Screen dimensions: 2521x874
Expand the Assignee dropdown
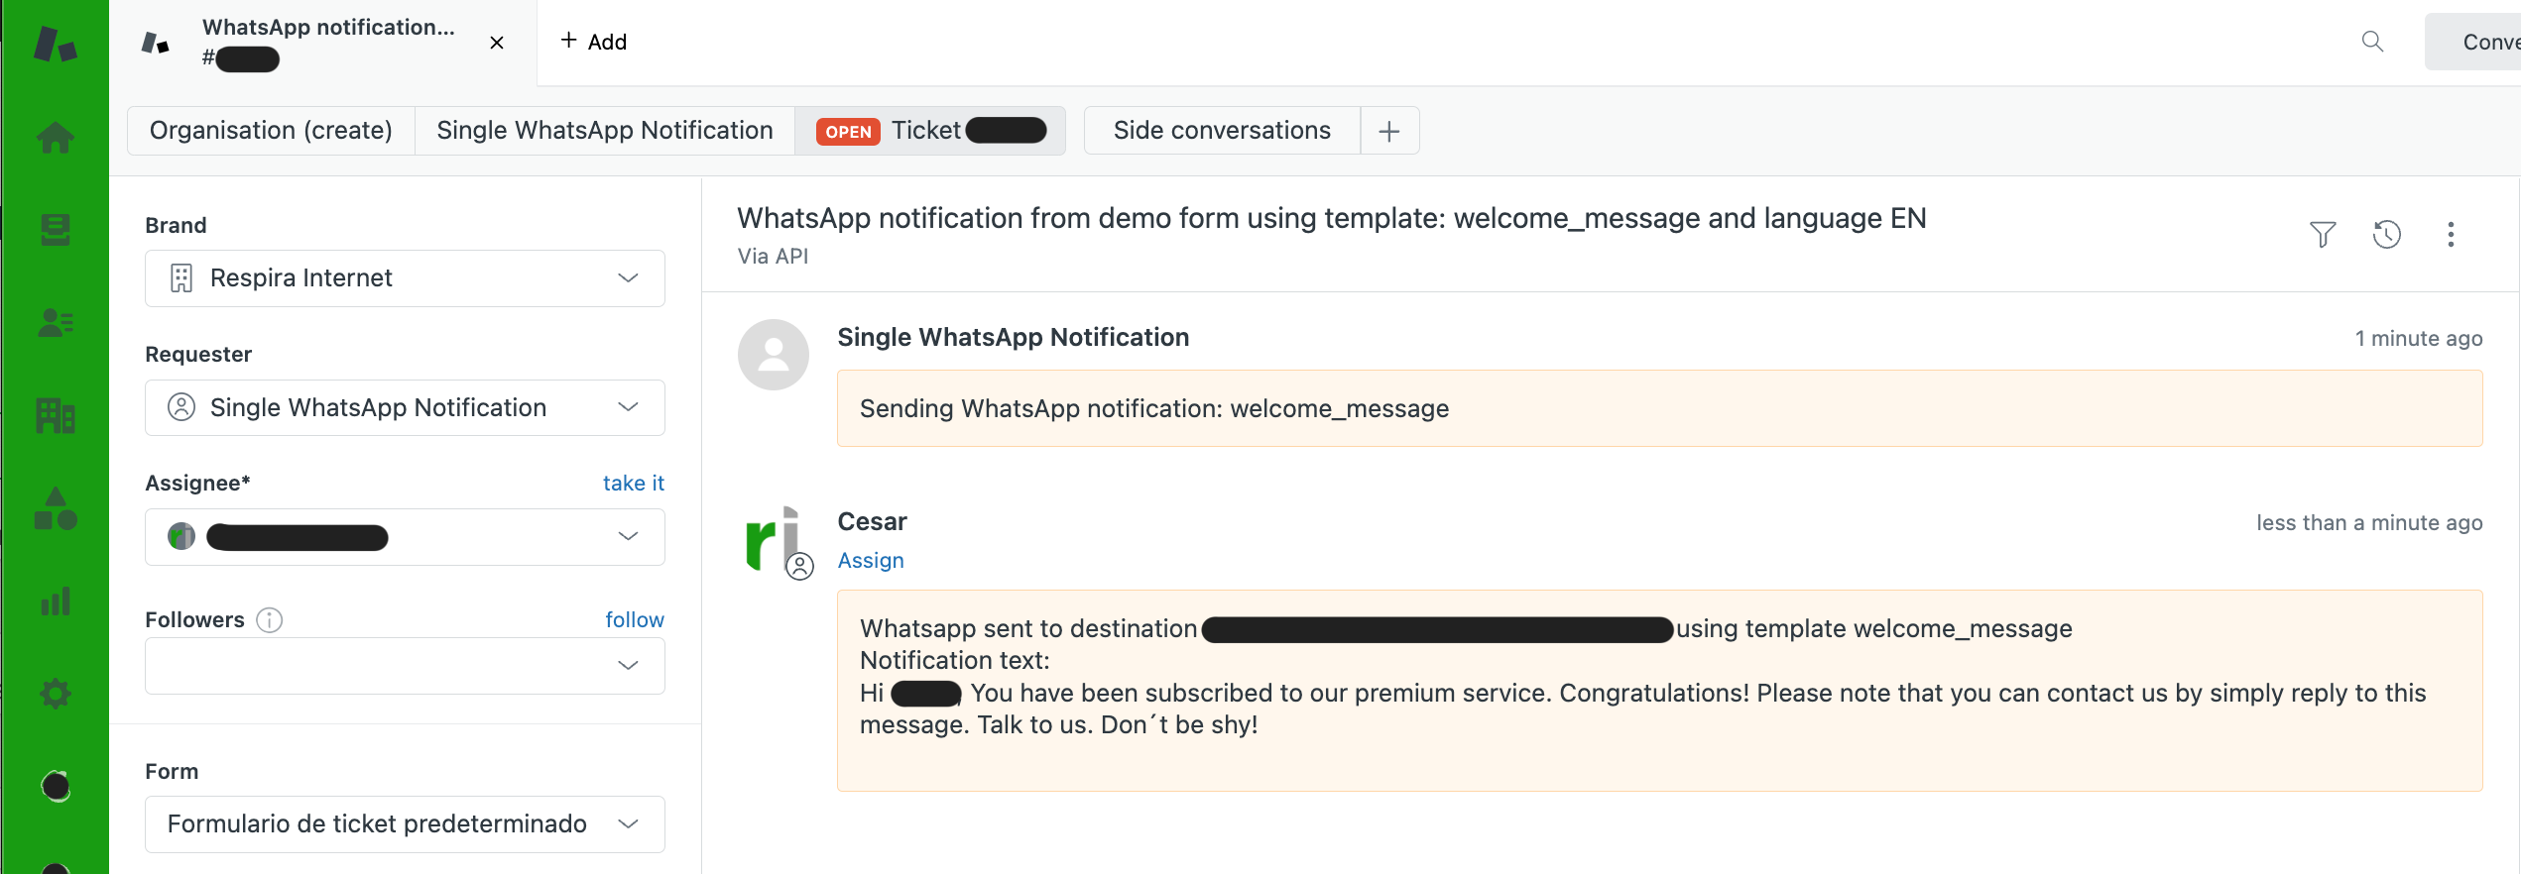(405, 537)
